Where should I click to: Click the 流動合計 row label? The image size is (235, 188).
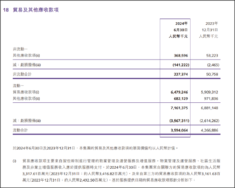click(x=20, y=130)
